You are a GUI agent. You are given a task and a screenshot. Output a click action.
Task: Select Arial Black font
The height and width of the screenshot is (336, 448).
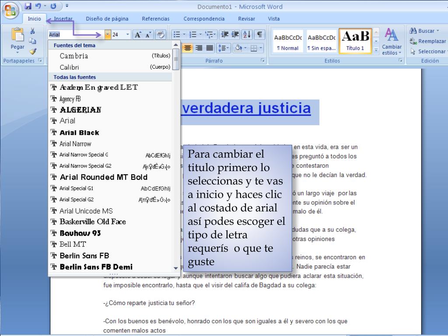pyautogui.click(x=110, y=133)
